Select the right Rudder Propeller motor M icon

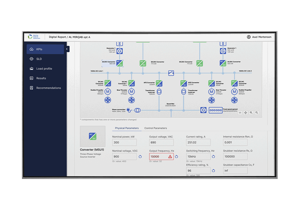coord(234,91)
